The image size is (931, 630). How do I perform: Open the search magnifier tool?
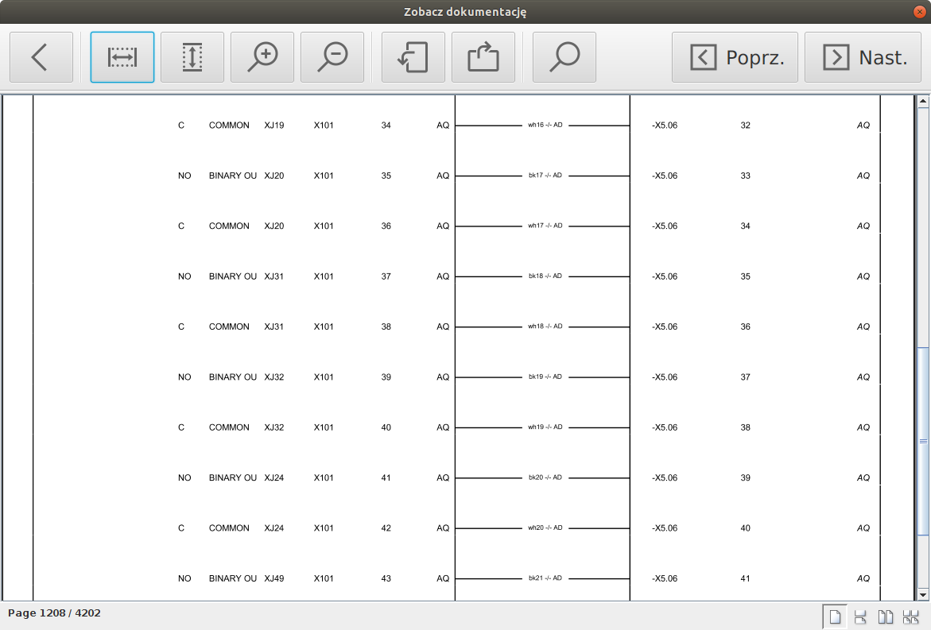tap(564, 57)
